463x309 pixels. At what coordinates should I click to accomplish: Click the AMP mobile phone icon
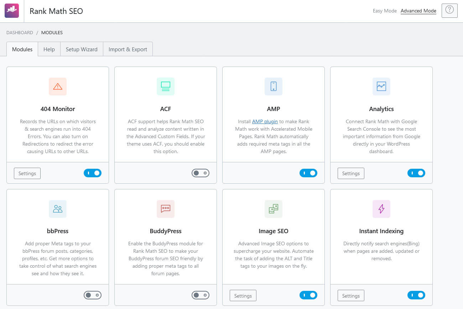[274, 87]
